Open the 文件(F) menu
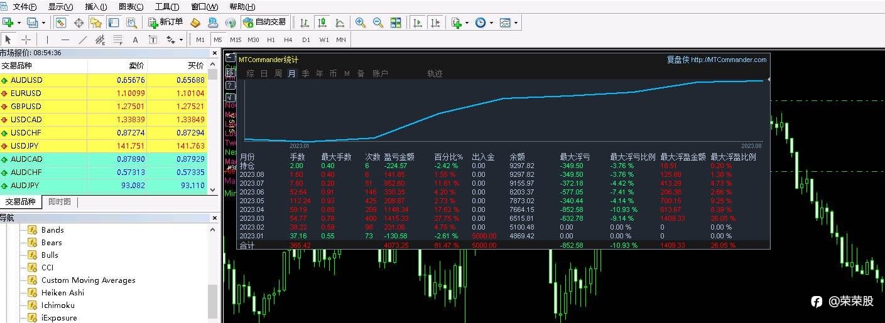This screenshot has height=323, width=885. pyautogui.click(x=24, y=7)
